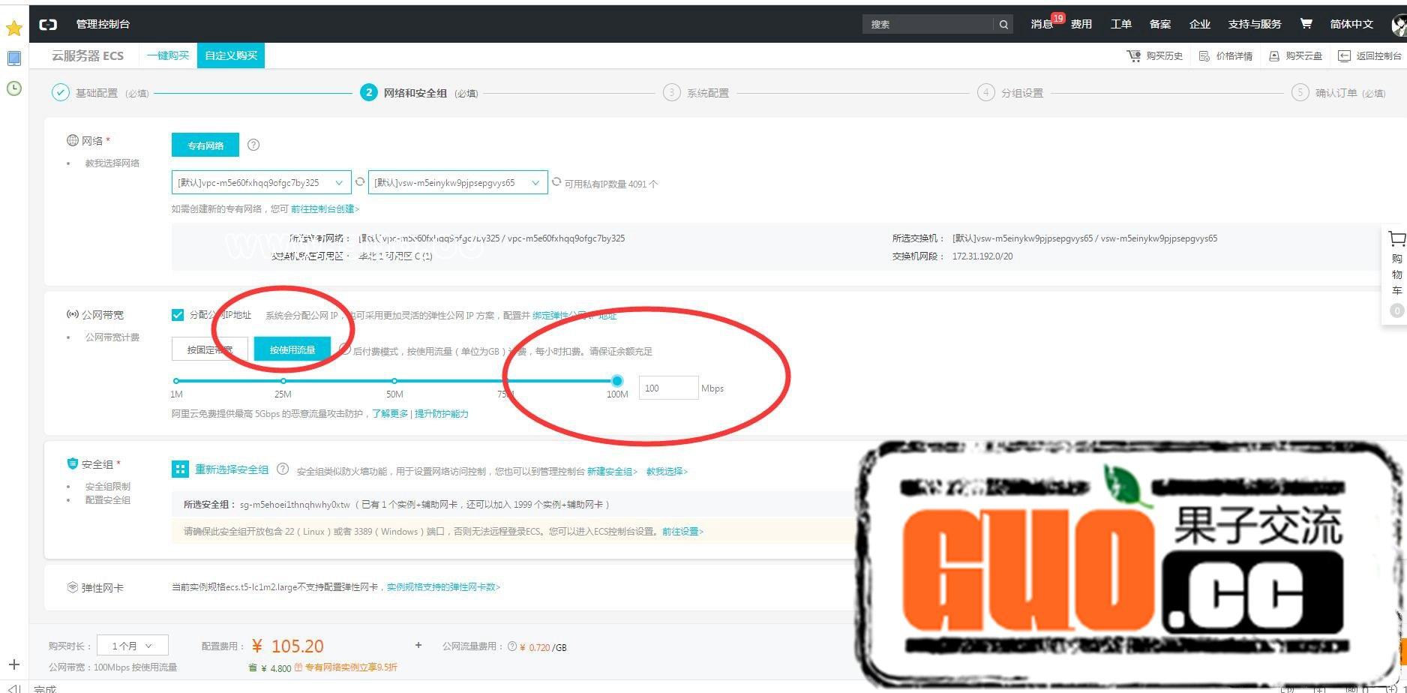This screenshot has width=1407, height=693.
Task: Click 管理控制台 title
Action: pyautogui.click(x=103, y=24)
